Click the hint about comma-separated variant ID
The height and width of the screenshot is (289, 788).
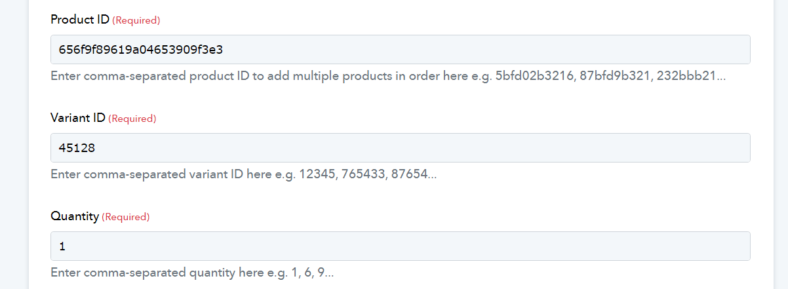(x=243, y=174)
